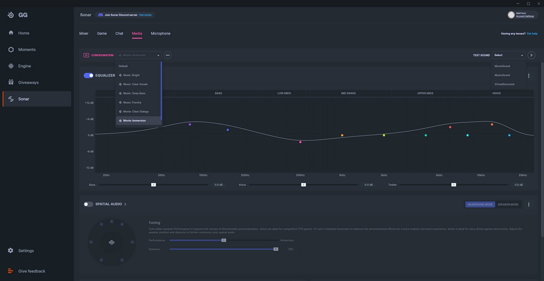Select the yellow-green EQ point at 2kHz
This screenshot has width=544, height=281.
(x=384, y=136)
